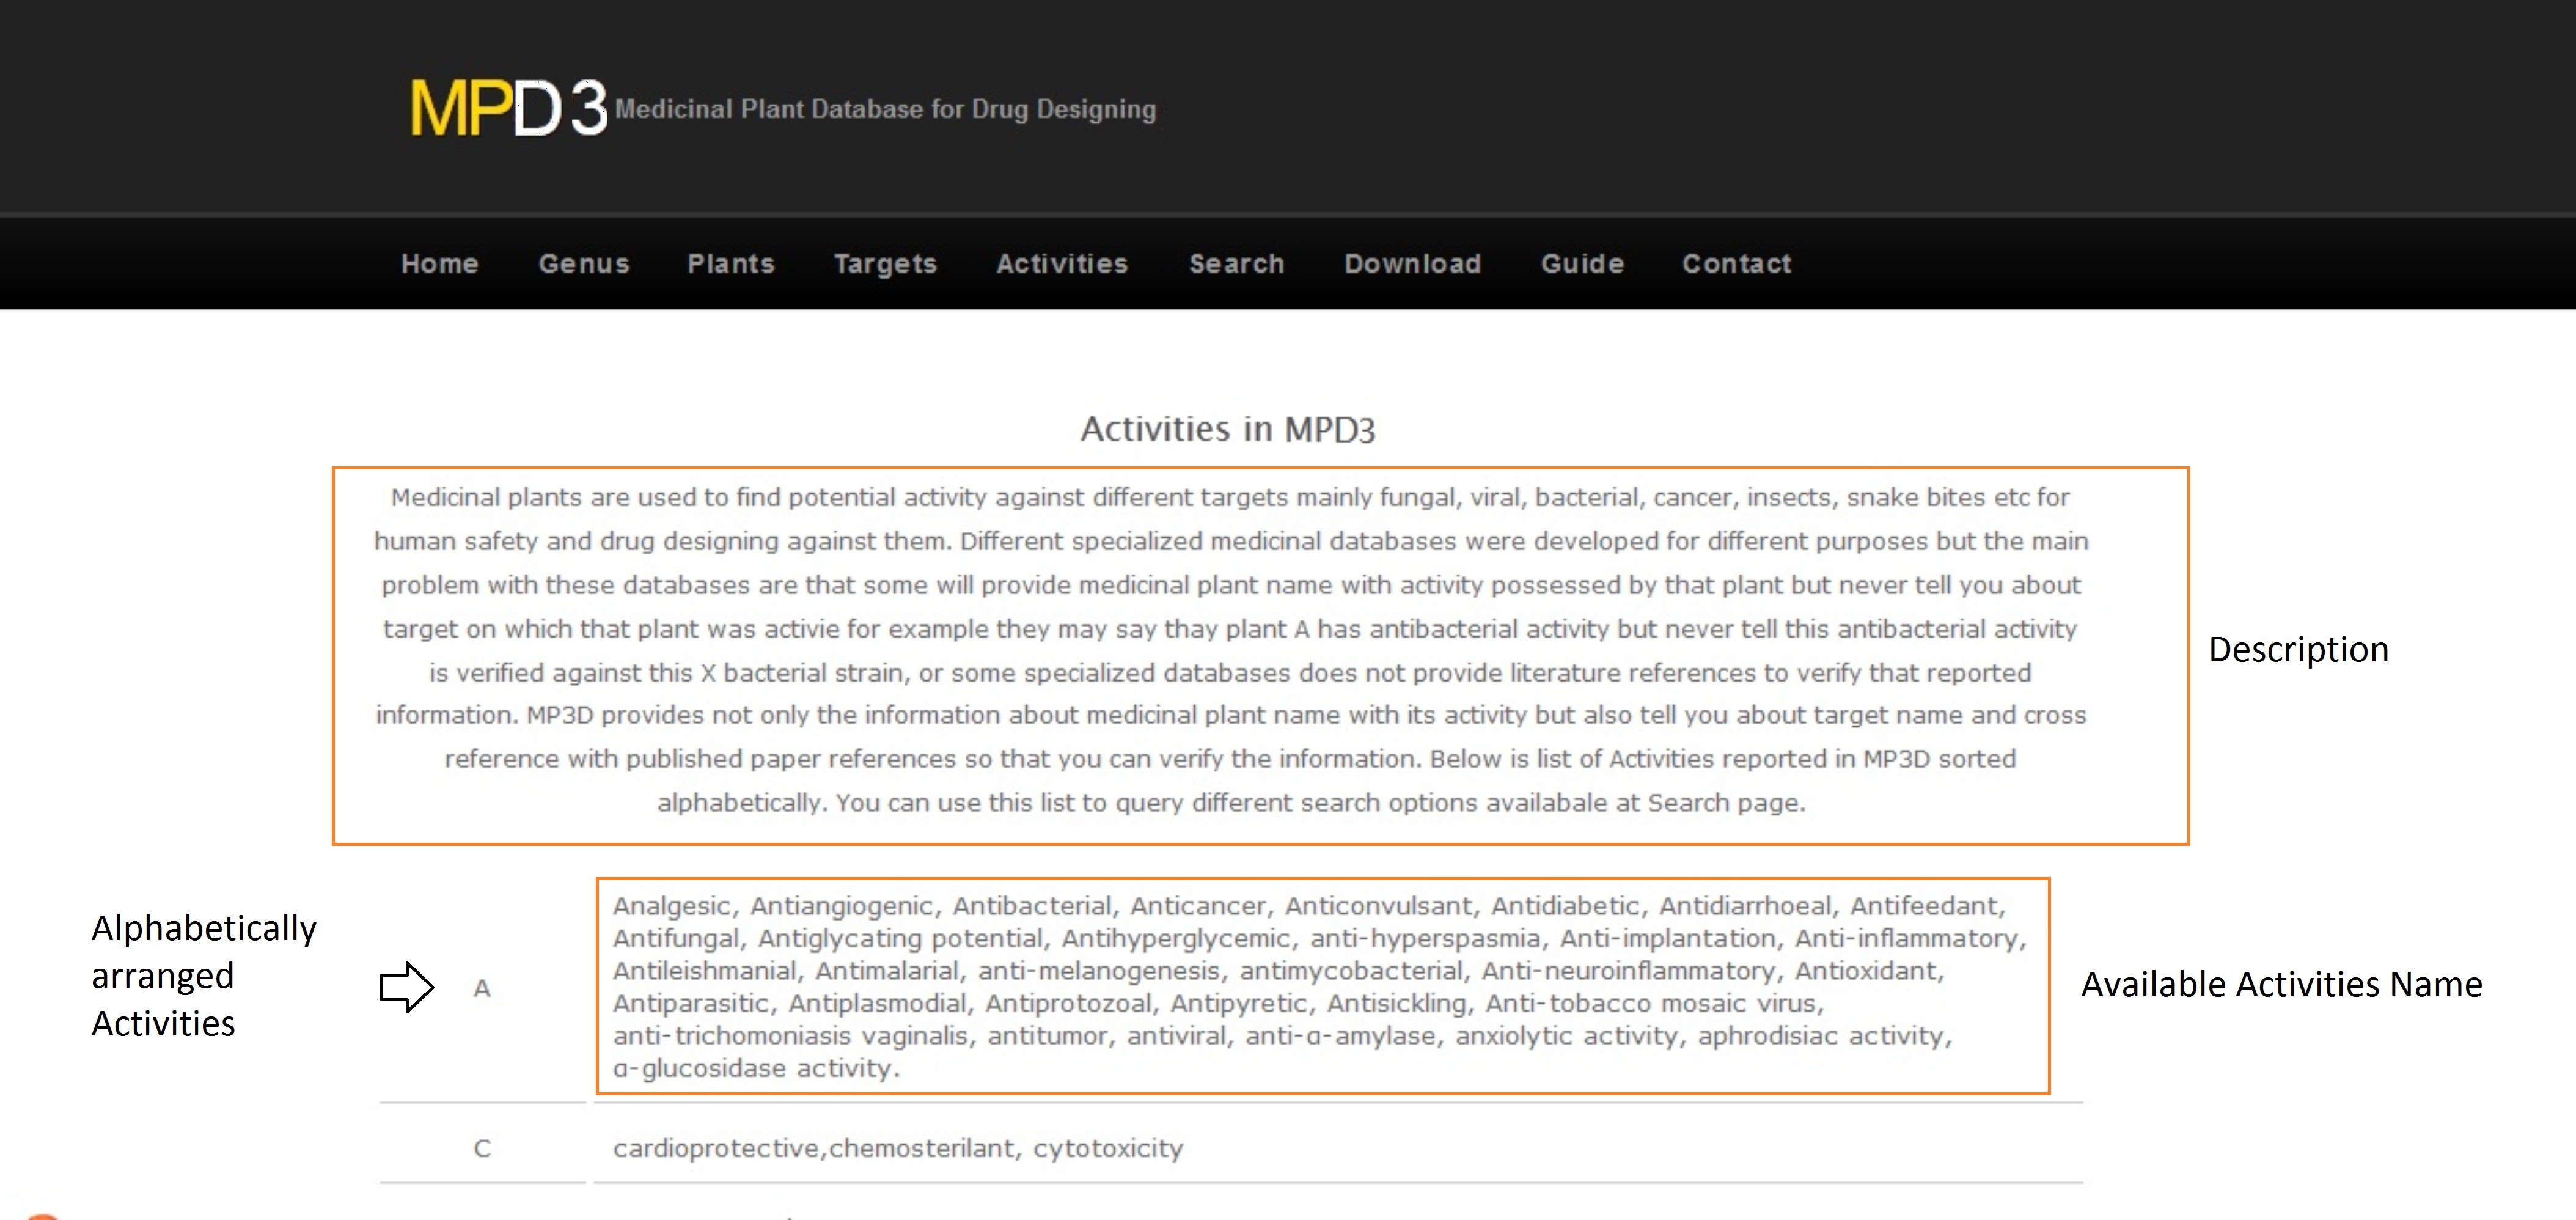Screen dimensions: 2576x1220
Task: Click the 'Description' annotation label
Action: pyautogui.click(x=2297, y=650)
